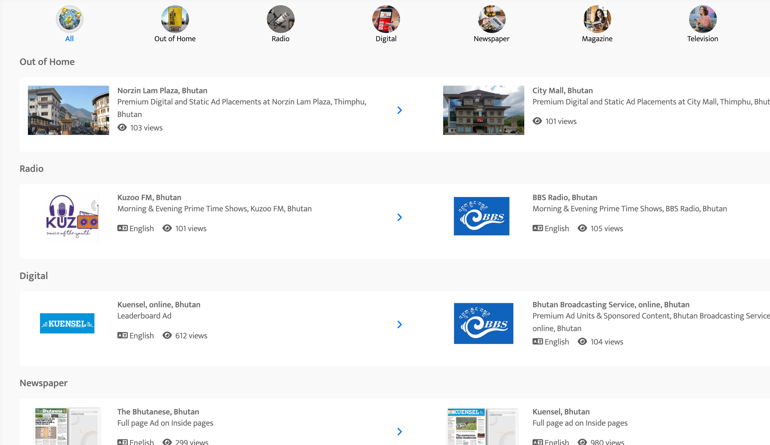Image resolution: width=770 pixels, height=445 pixels.
Task: Open the Newspaper category icon
Action: click(x=492, y=19)
